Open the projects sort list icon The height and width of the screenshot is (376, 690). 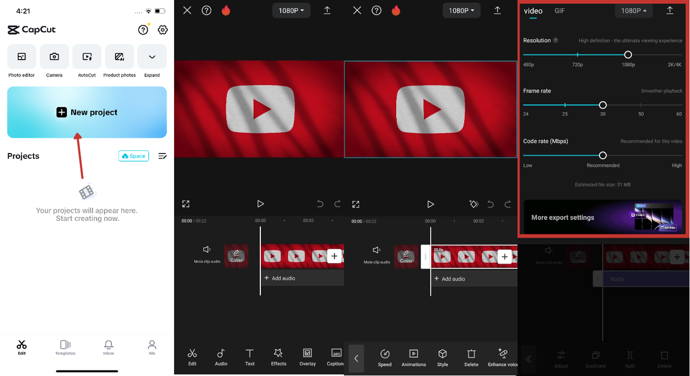click(162, 156)
